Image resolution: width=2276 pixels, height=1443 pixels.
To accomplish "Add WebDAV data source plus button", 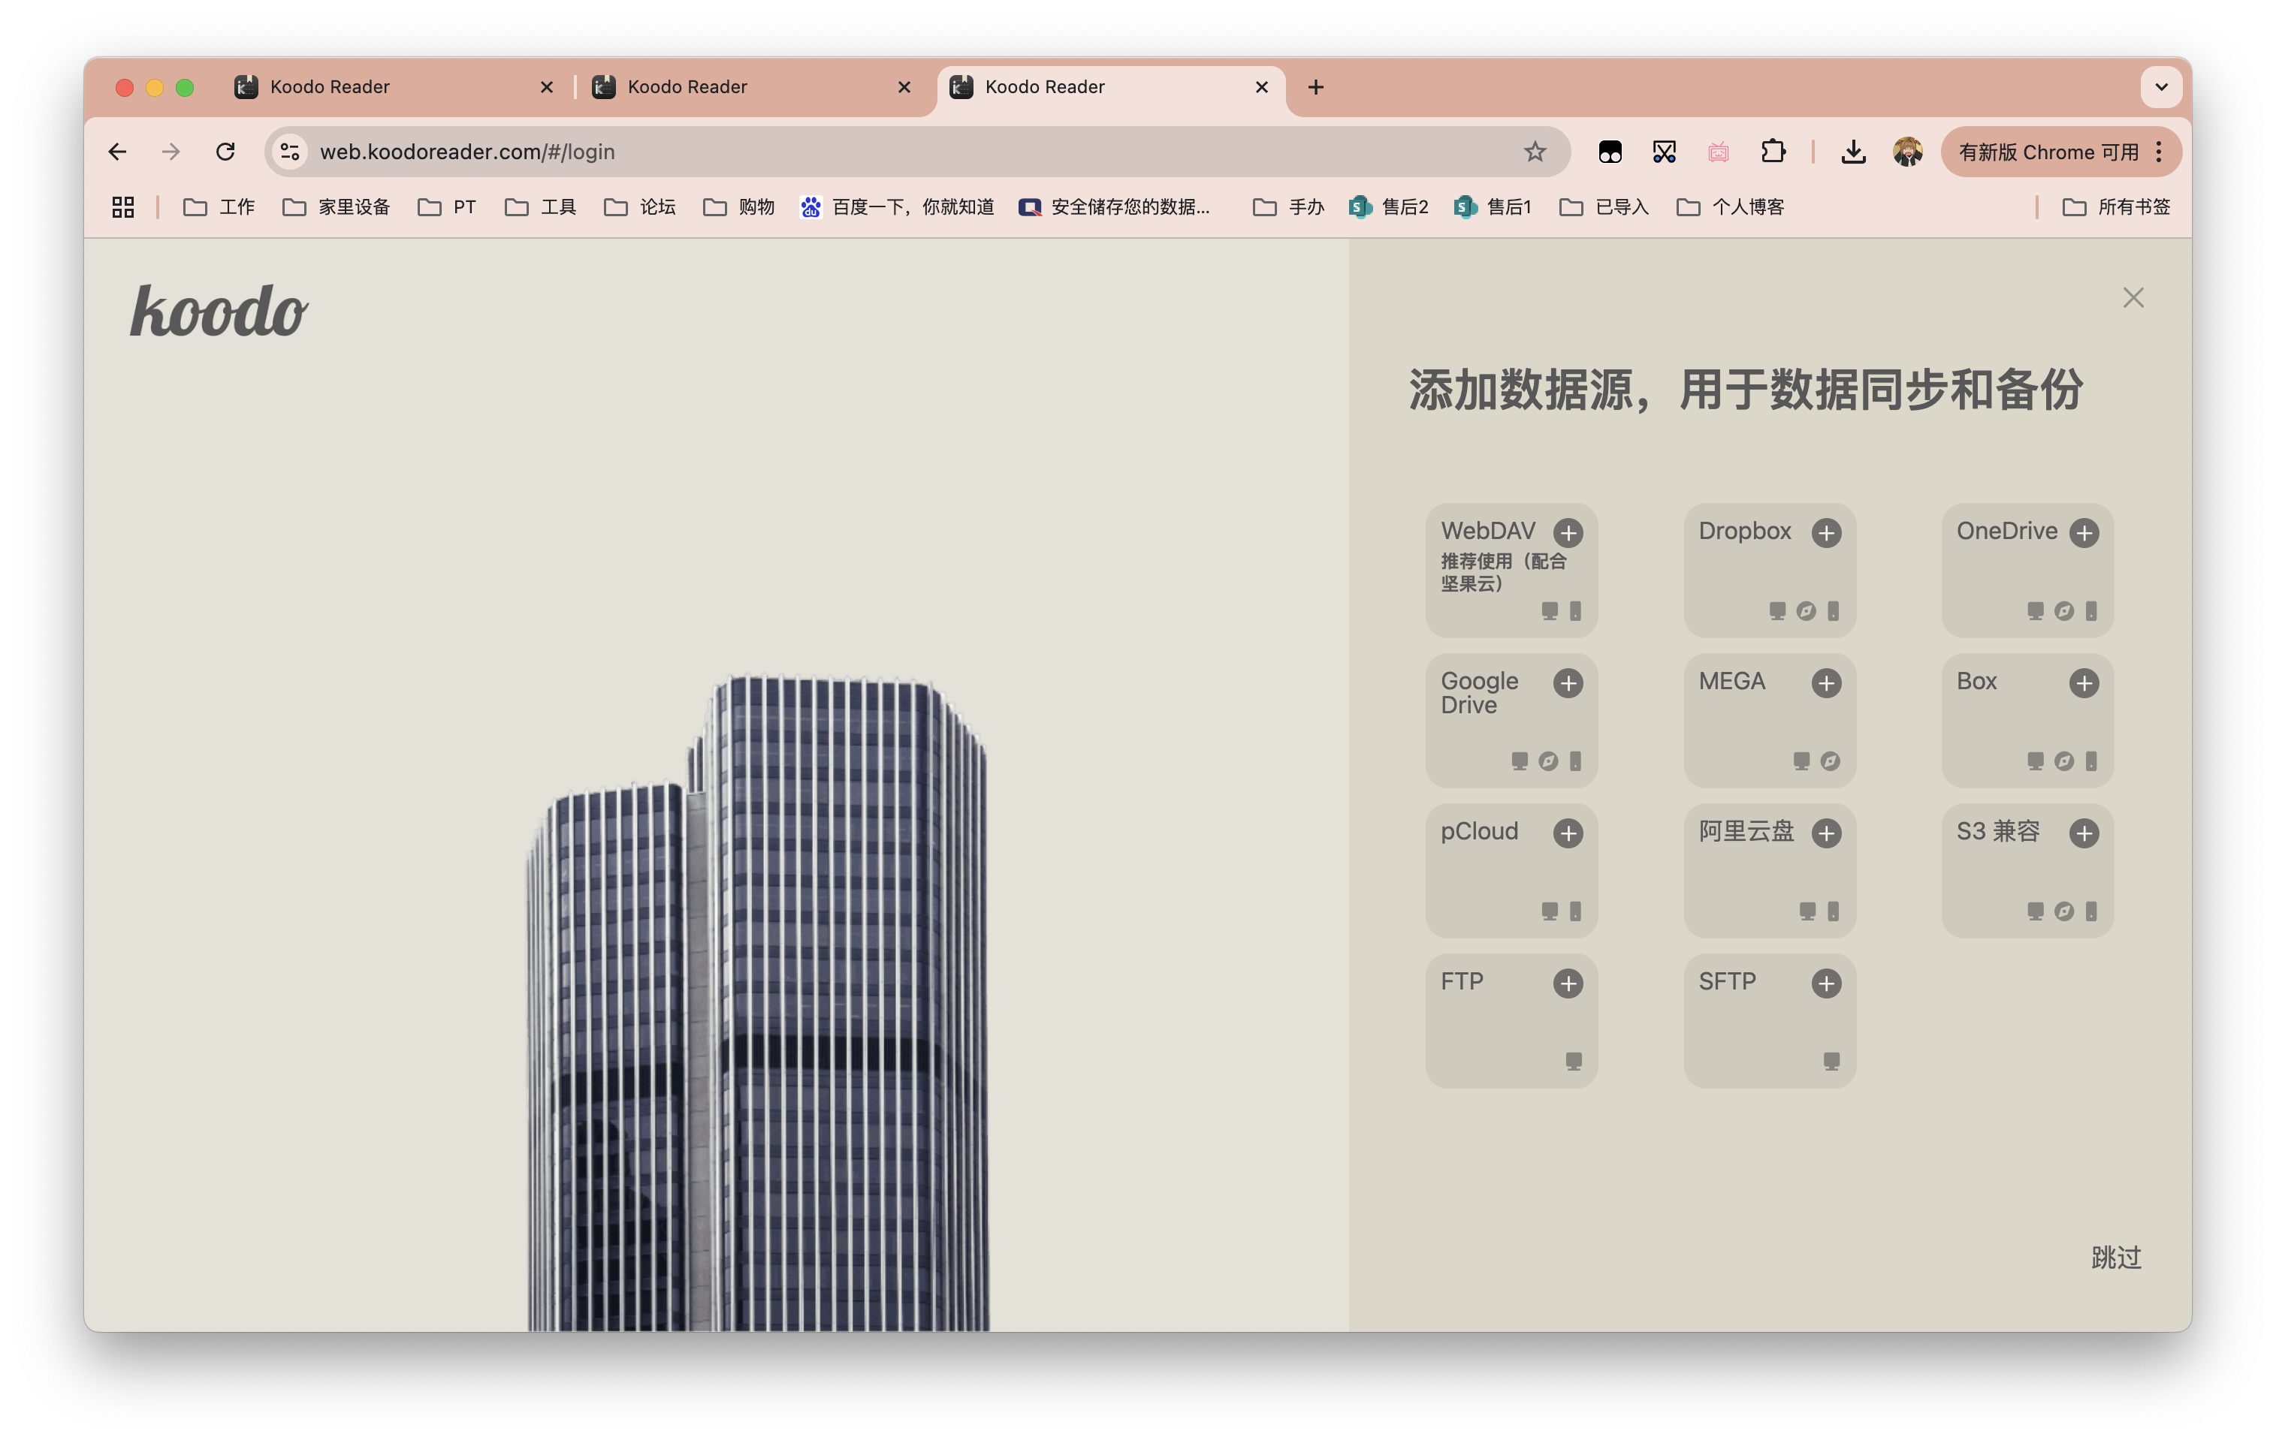I will [x=1568, y=533].
